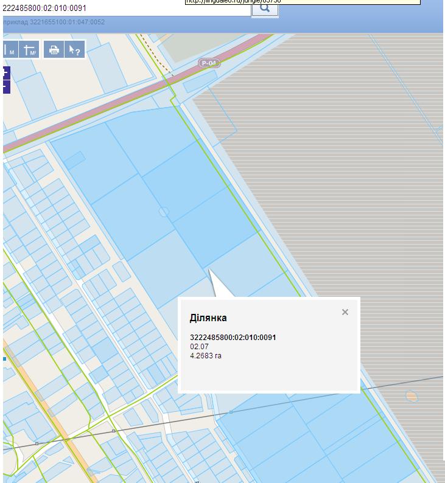This screenshot has width=445, height=483.
Task: Click the magnifier search button
Action: pos(265,9)
